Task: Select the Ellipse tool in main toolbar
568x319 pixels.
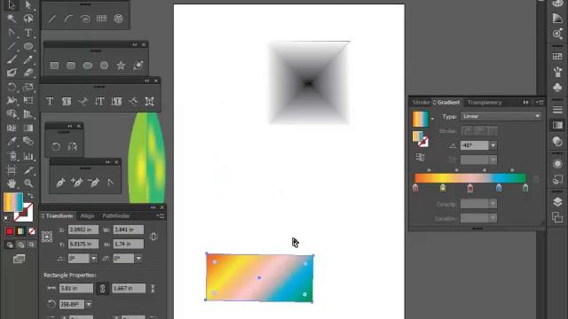Action: pyautogui.click(x=28, y=46)
